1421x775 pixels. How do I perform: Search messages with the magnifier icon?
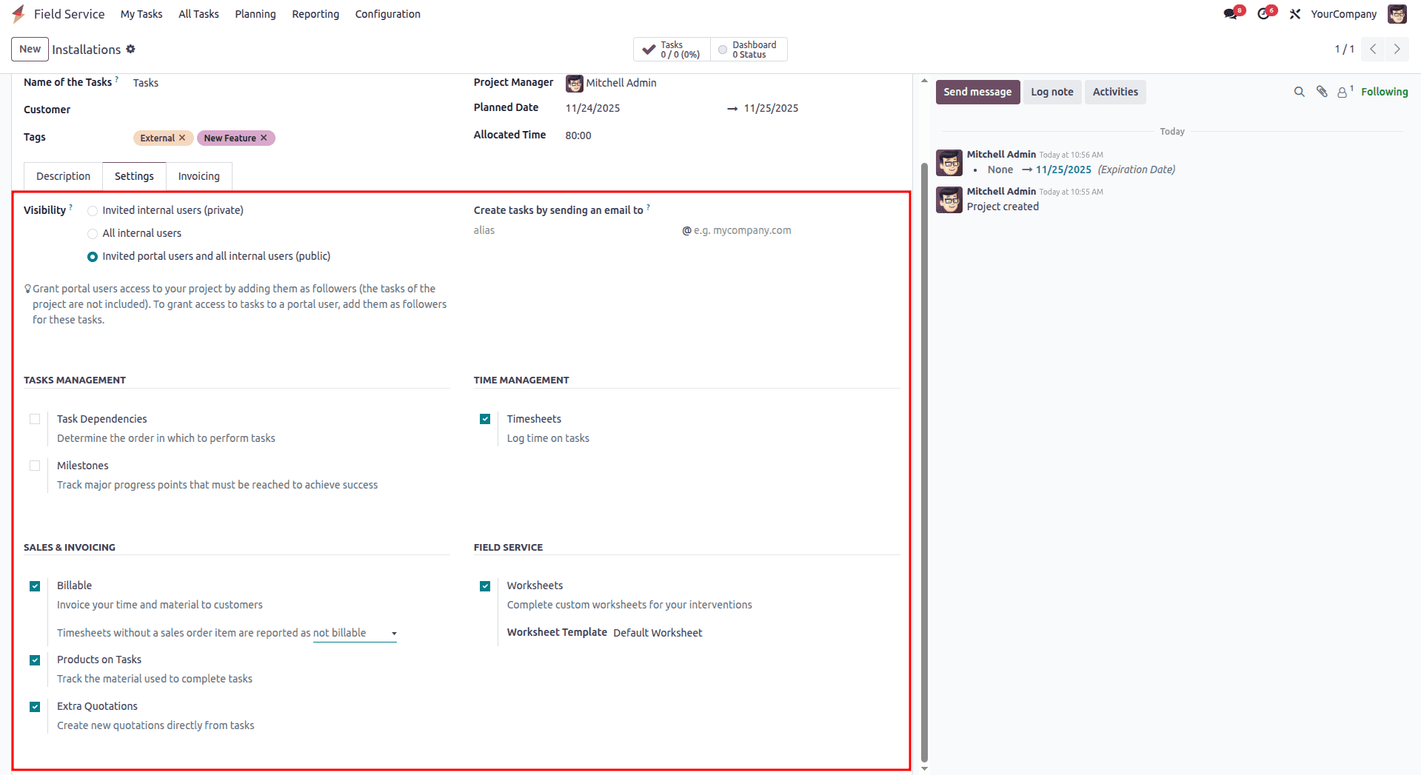pos(1299,92)
